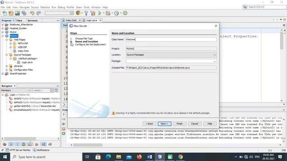Open the File menu
The width and height of the screenshot is (287, 161).
coord(3,7)
